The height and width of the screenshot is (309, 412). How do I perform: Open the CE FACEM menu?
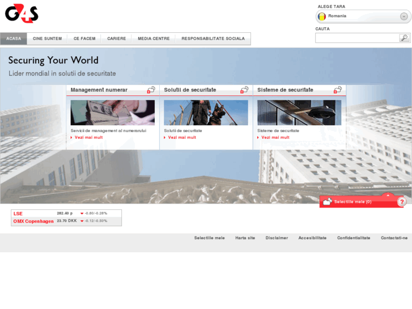(84, 39)
